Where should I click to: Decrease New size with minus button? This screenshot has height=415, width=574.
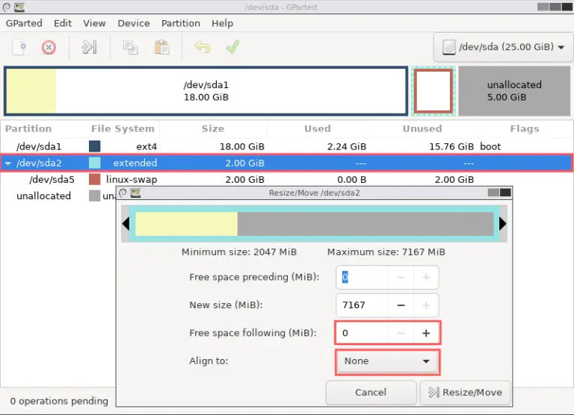401,305
